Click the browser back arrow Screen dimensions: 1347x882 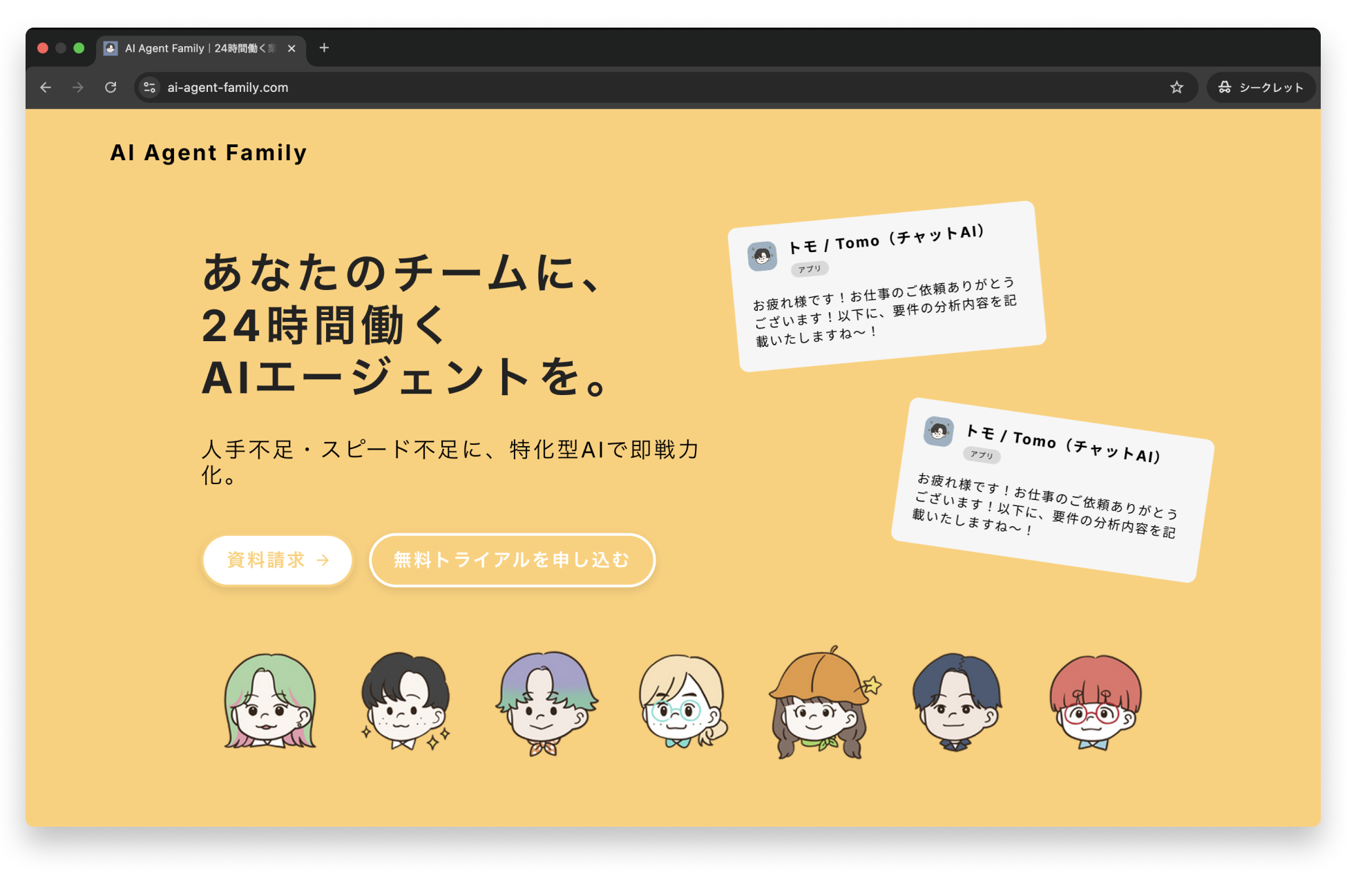point(46,88)
